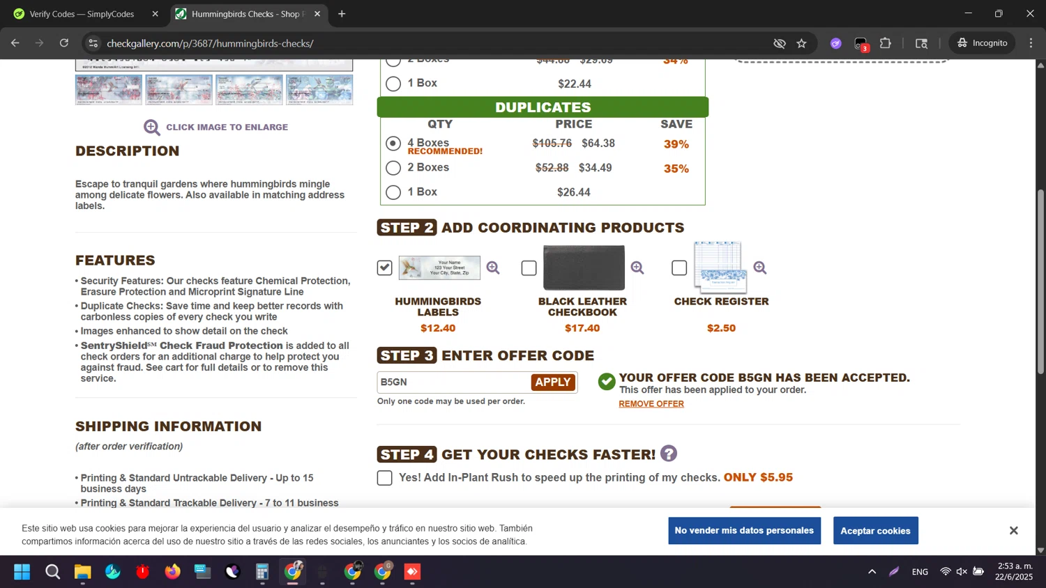Image resolution: width=1046 pixels, height=588 pixels.
Task: Switch to the Verify Codes SimplyCodes tab
Action: (82, 14)
